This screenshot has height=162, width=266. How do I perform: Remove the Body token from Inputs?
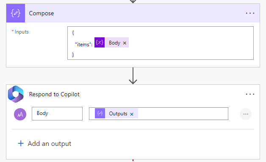(x=125, y=43)
